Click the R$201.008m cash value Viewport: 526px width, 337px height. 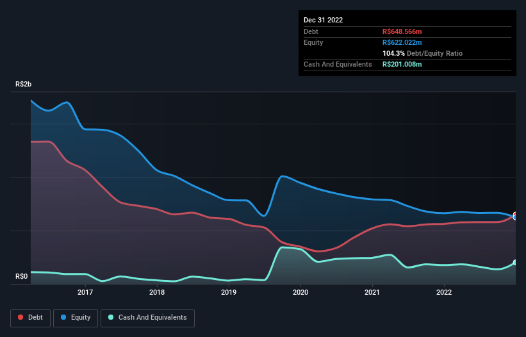click(x=402, y=64)
